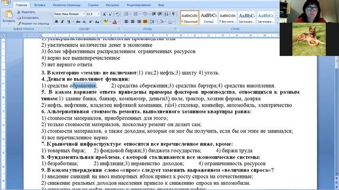
Task: Click the Paste (Вставить) clipboard icon
Action: (x=8, y=14)
